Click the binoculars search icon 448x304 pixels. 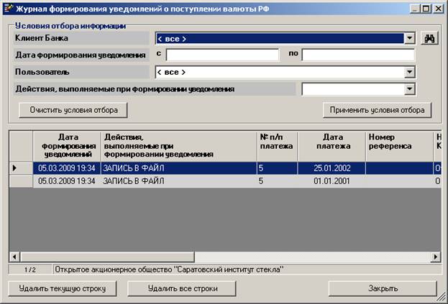430,39
